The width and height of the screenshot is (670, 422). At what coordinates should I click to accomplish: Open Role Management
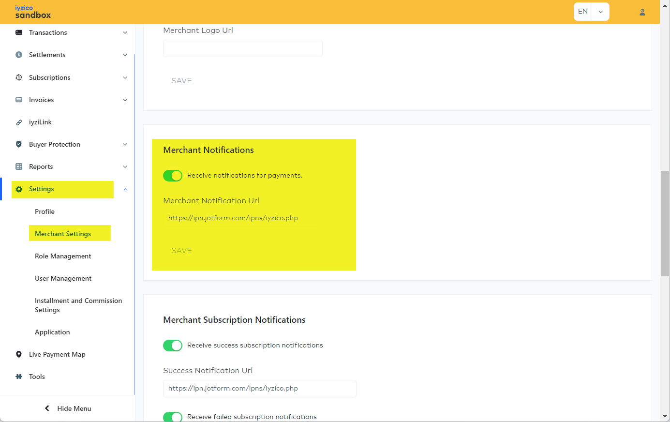(63, 256)
